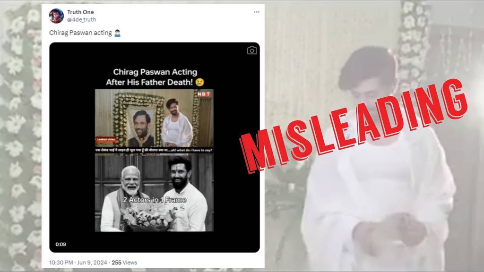Viewport: 484px width, 272px height.
Task: Click the NBT logo badge in the video
Action: pyautogui.click(x=204, y=94)
